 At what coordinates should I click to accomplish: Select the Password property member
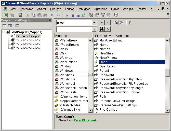pyautogui.click(x=107, y=75)
